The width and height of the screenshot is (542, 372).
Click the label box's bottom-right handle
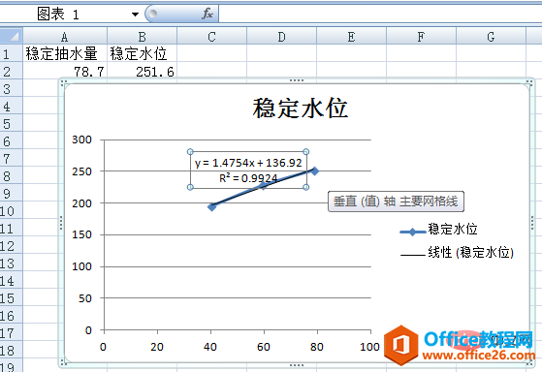point(306,187)
